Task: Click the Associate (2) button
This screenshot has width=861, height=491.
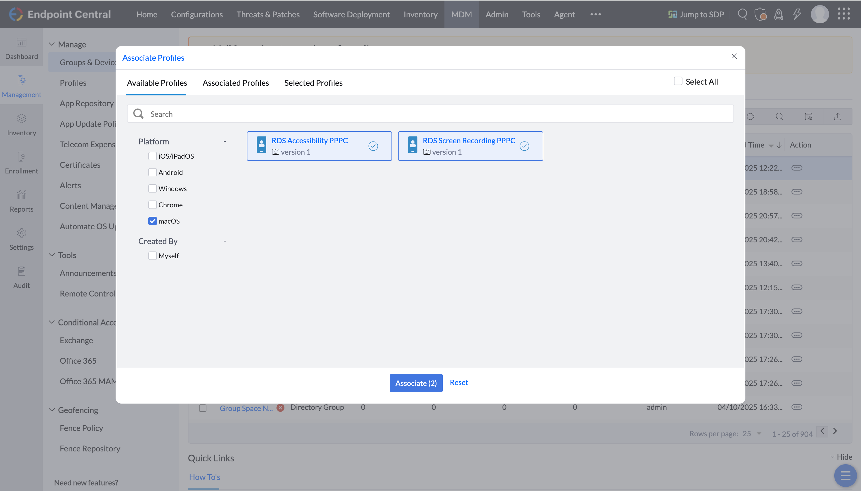Action: click(x=416, y=383)
